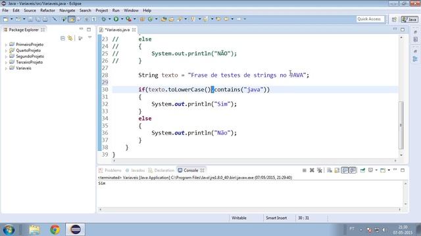Image resolution: width=421 pixels, height=236 pixels.
Task: Click the editor scroll-down arrow
Action: (401, 155)
